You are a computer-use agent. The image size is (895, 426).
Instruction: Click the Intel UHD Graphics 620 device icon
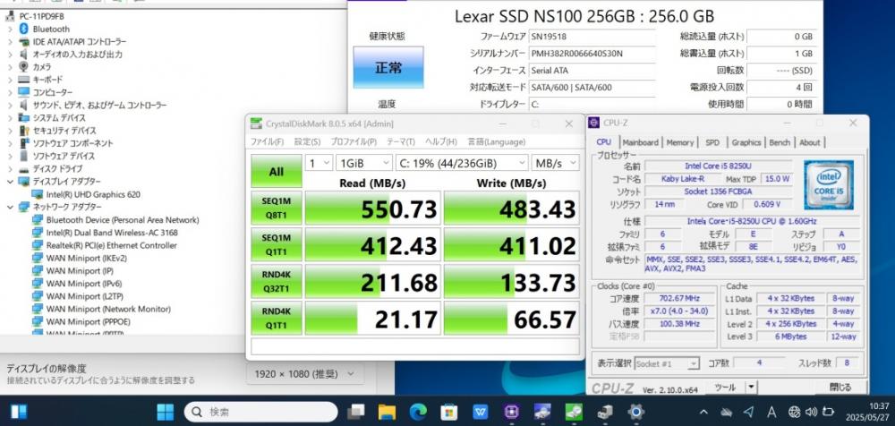click(37, 194)
